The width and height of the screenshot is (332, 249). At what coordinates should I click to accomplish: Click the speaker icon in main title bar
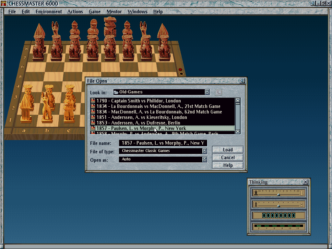tap(313, 3)
